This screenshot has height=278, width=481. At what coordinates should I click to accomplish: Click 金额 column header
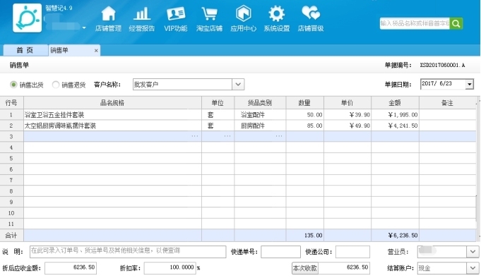click(395, 103)
